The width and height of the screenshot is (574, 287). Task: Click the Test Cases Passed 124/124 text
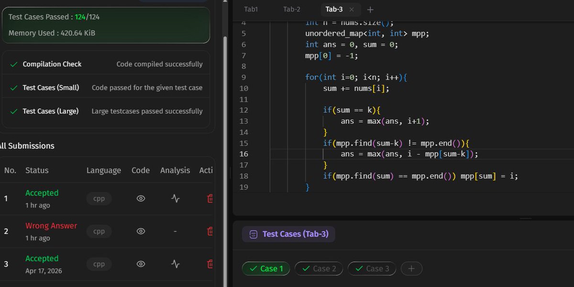pos(54,17)
